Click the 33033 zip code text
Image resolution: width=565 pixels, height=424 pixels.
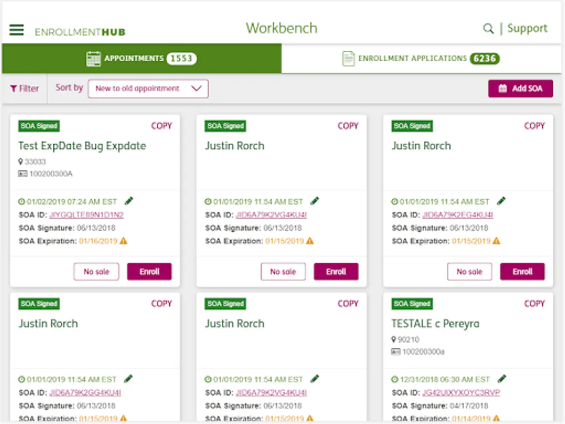35,162
